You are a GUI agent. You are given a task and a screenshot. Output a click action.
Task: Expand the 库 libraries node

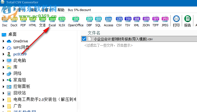pyautogui.click(x=3, y=67)
